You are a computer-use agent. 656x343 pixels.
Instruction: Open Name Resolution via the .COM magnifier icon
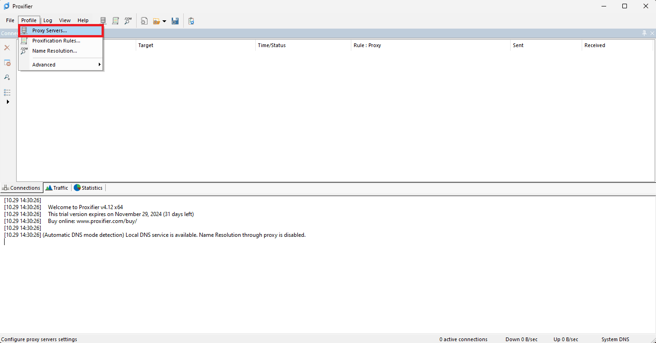pyautogui.click(x=128, y=21)
